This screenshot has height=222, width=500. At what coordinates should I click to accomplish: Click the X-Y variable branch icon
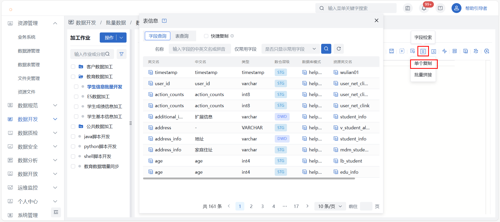[x=476, y=51]
